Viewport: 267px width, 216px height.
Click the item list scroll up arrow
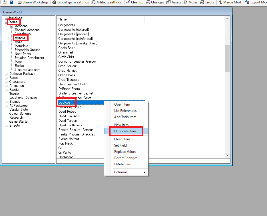tap(228, 19)
